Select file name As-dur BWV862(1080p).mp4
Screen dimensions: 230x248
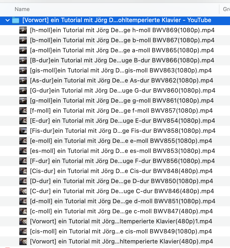pos(122,80)
